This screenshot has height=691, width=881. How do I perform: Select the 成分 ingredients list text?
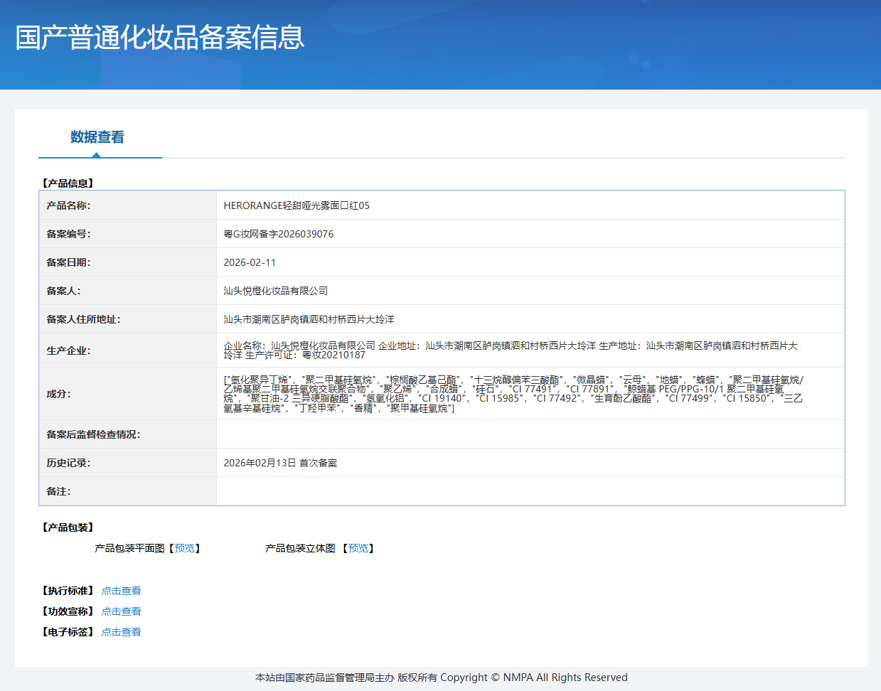pyautogui.click(x=513, y=394)
